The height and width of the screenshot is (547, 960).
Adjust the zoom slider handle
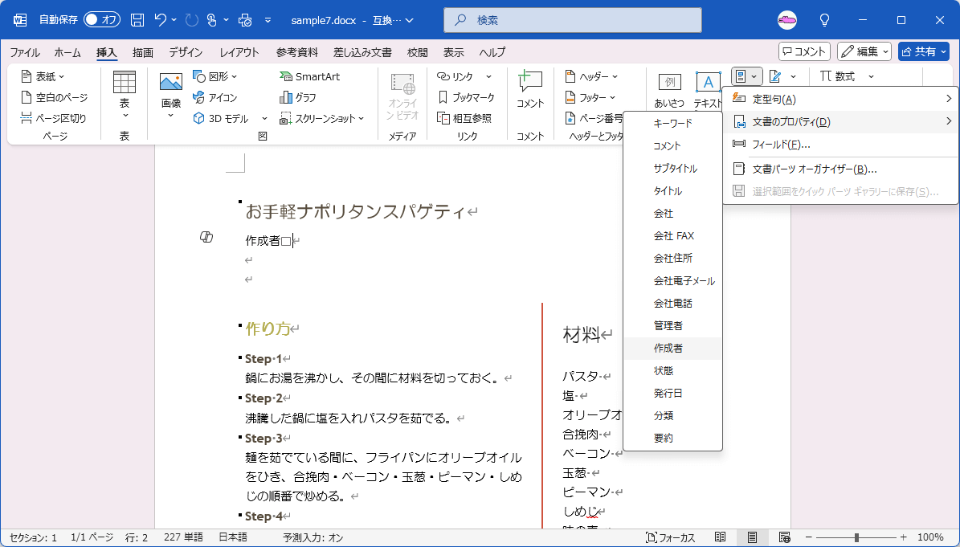[856, 538]
